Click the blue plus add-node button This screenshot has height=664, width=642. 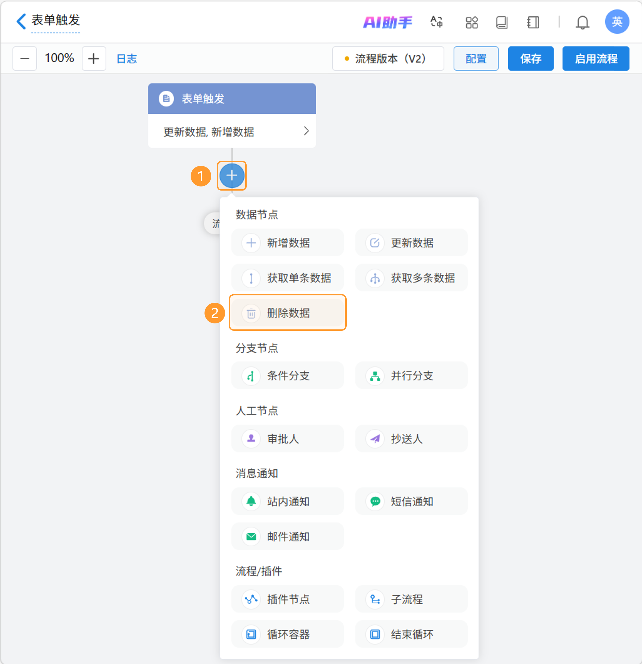coord(232,176)
